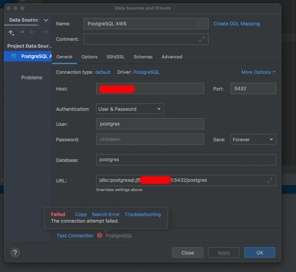The width and height of the screenshot is (296, 272).
Task: Open the Problems section
Action: click(x=32, y=78)
